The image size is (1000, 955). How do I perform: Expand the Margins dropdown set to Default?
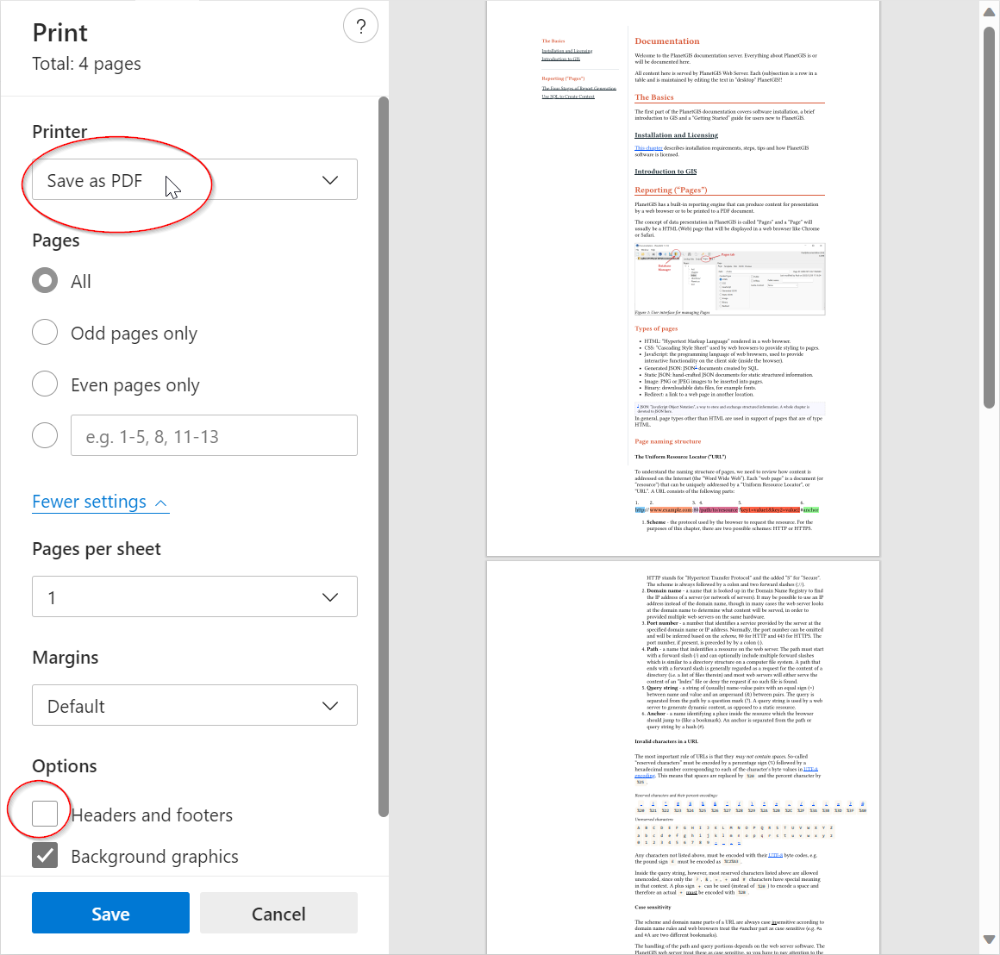coord(195,706)
